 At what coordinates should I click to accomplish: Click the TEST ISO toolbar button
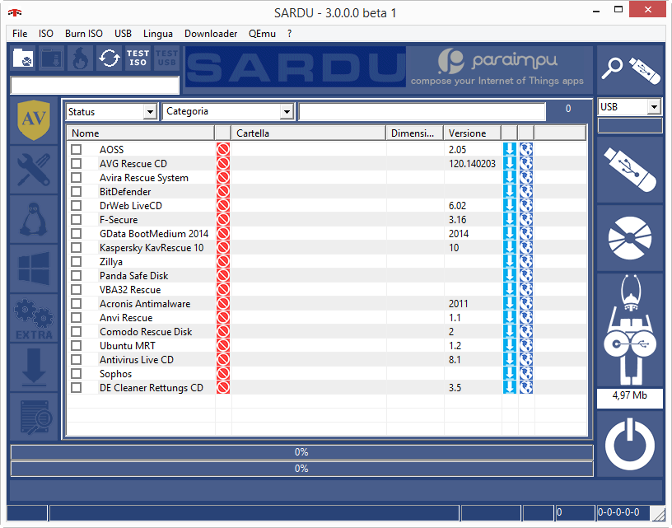[x=138, y=58]
